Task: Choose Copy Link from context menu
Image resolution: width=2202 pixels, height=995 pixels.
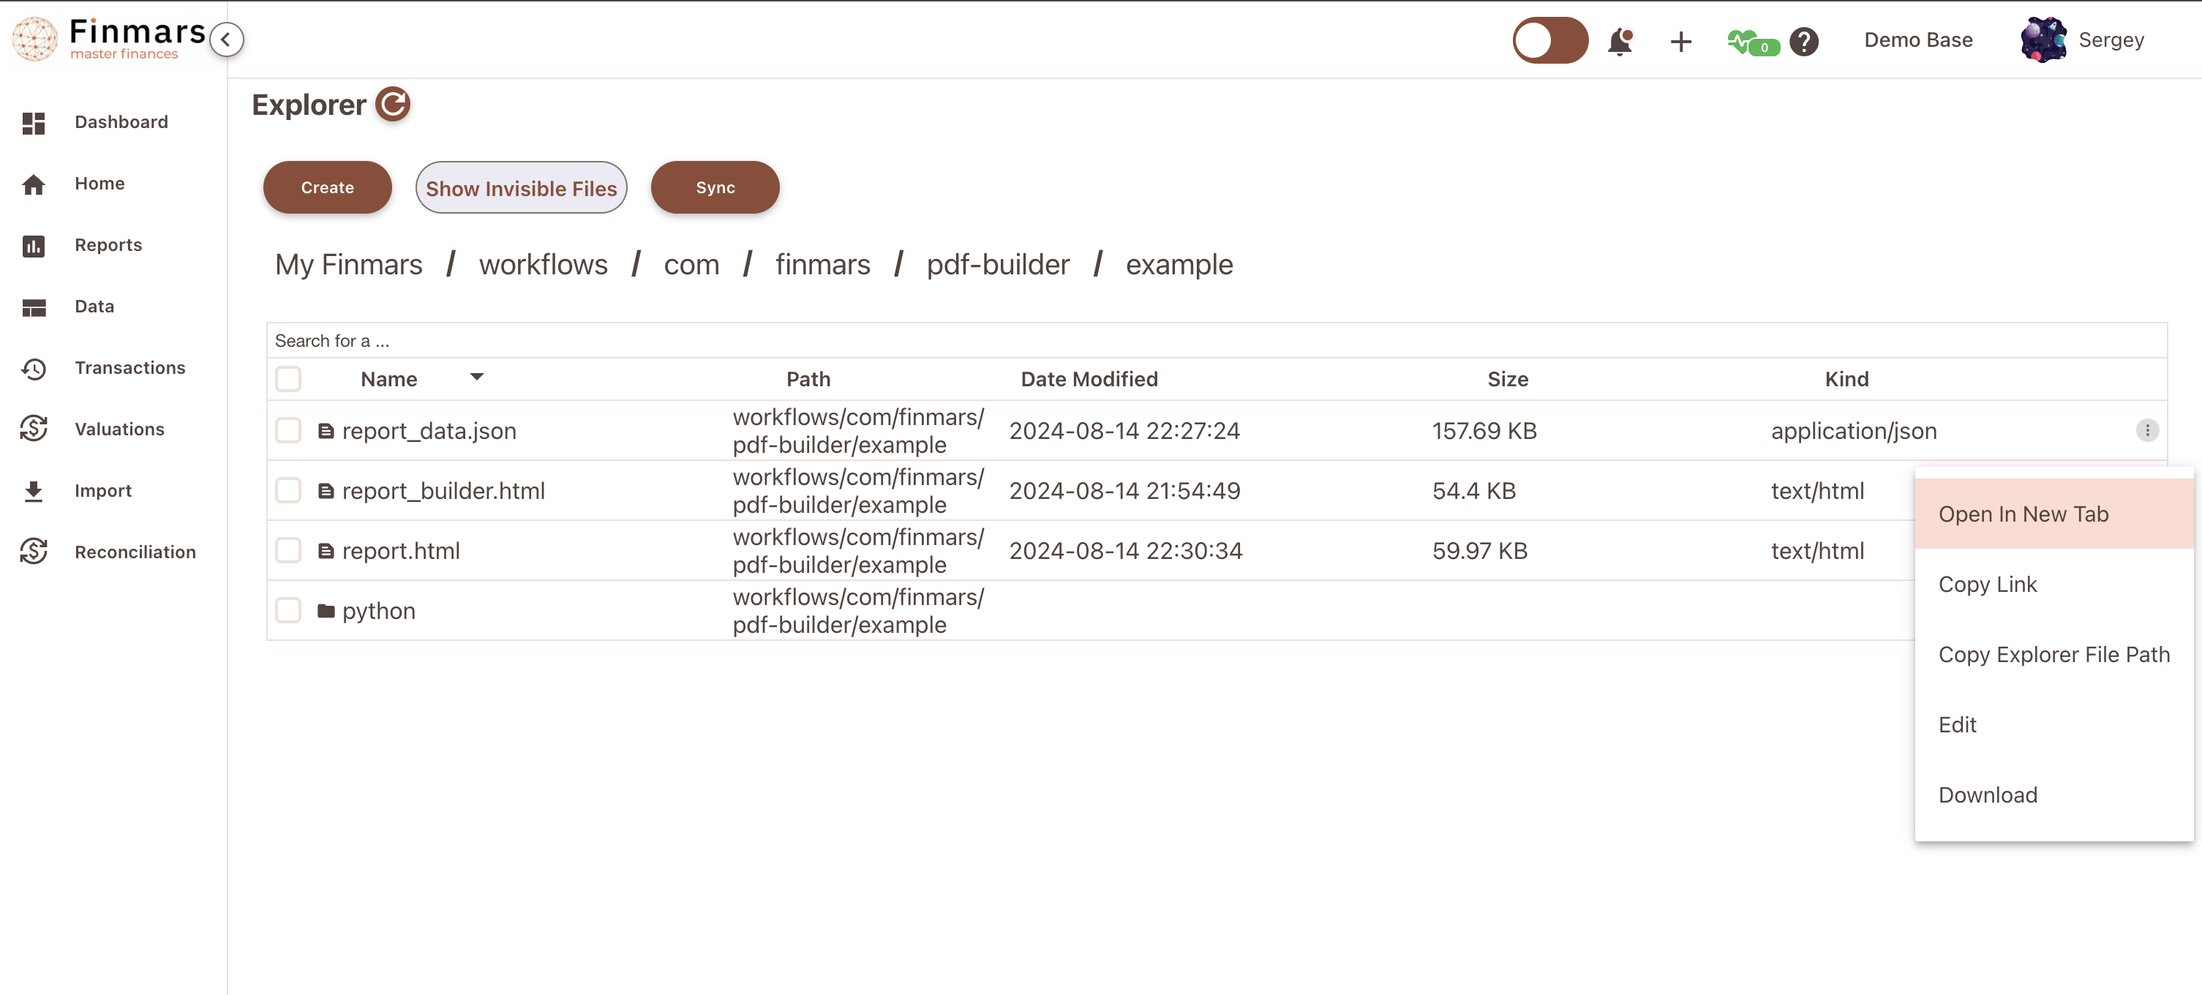Action: 2054,585
